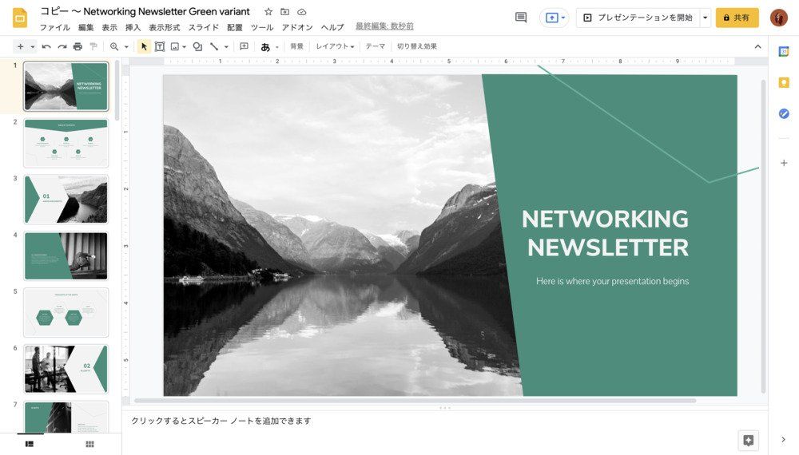Open the あ input tools button
The width and height of the screenshot is (799, 455).
point(265,47)
